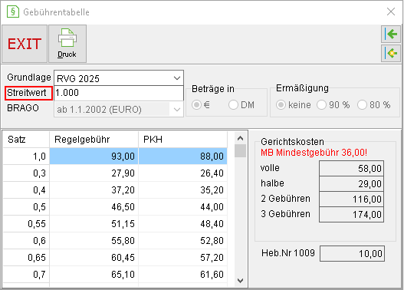Click the PKH cell 57,20
This screenshot has width=404, height=290.
183,257
